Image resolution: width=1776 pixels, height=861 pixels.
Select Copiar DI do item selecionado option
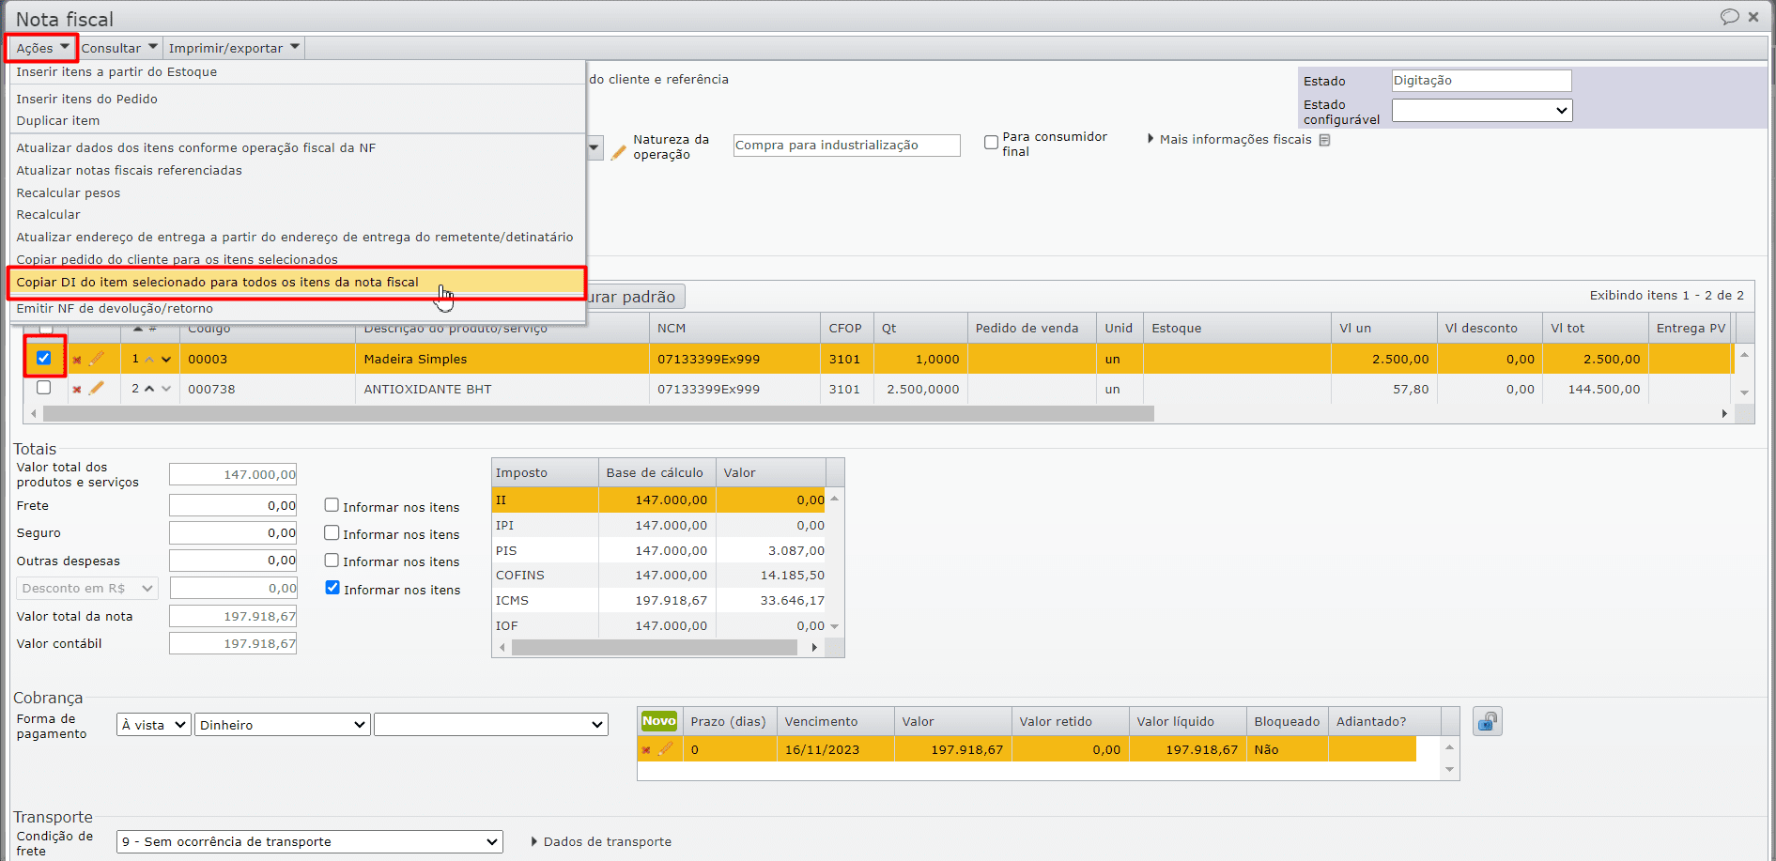(297, 283)
